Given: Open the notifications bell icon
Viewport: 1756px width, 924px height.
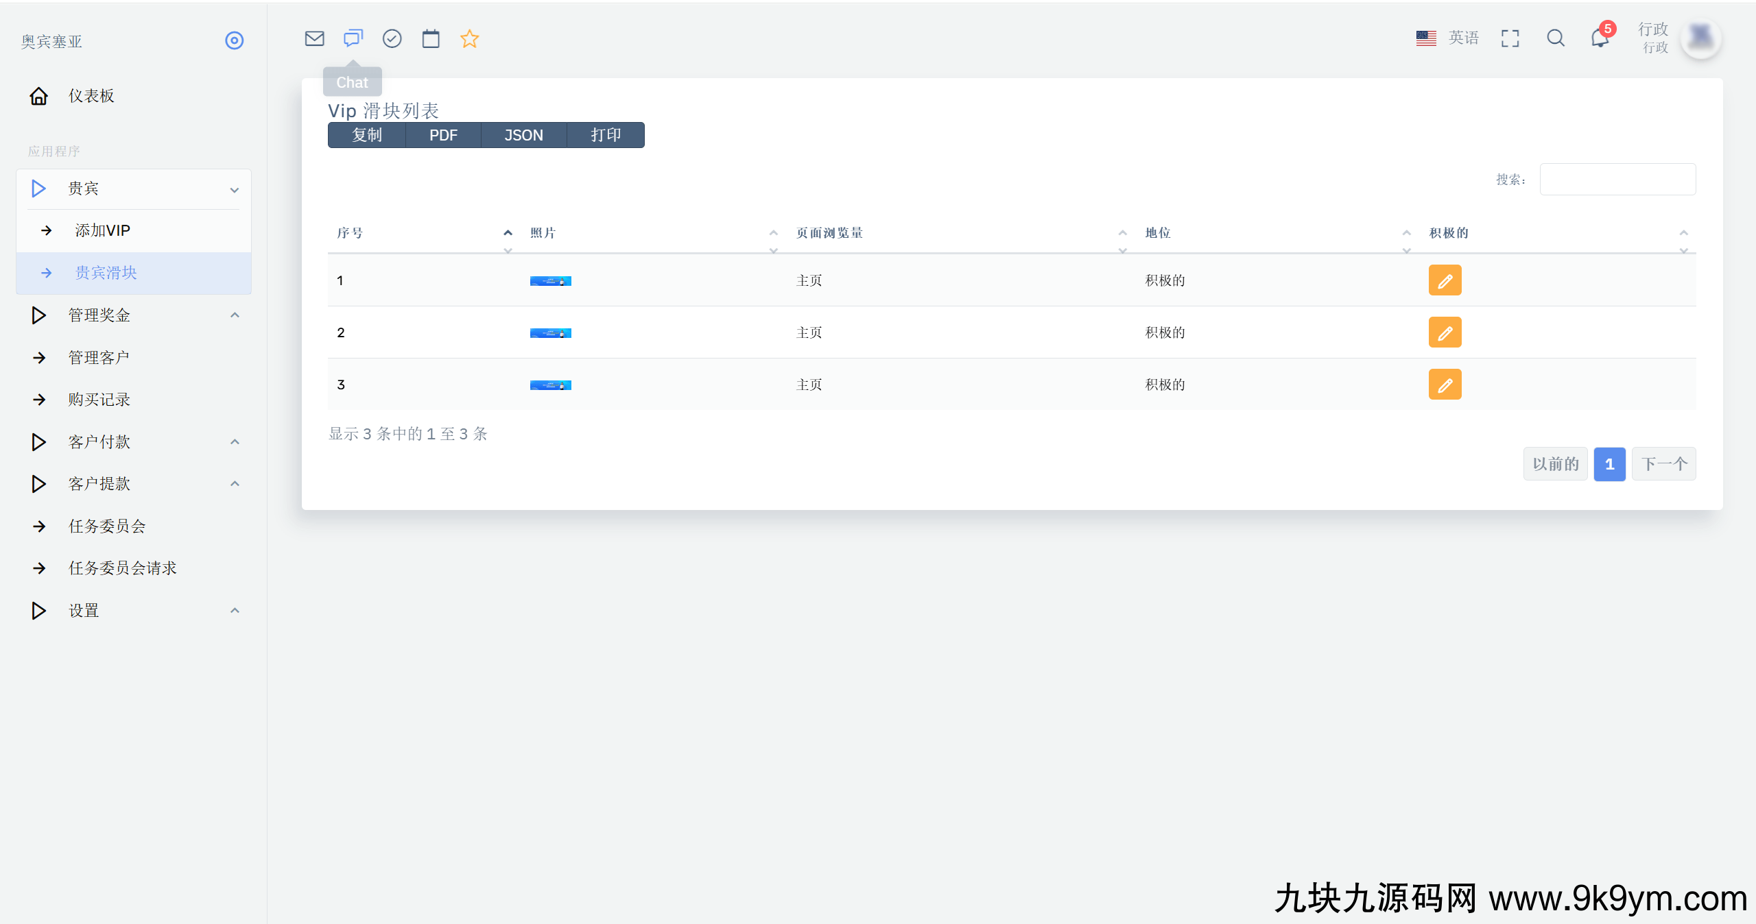Looking at the screenshot, I should point(1600,38).
